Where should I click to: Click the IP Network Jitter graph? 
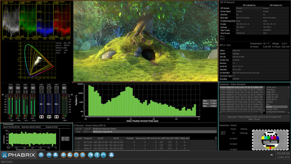point(32,139)
